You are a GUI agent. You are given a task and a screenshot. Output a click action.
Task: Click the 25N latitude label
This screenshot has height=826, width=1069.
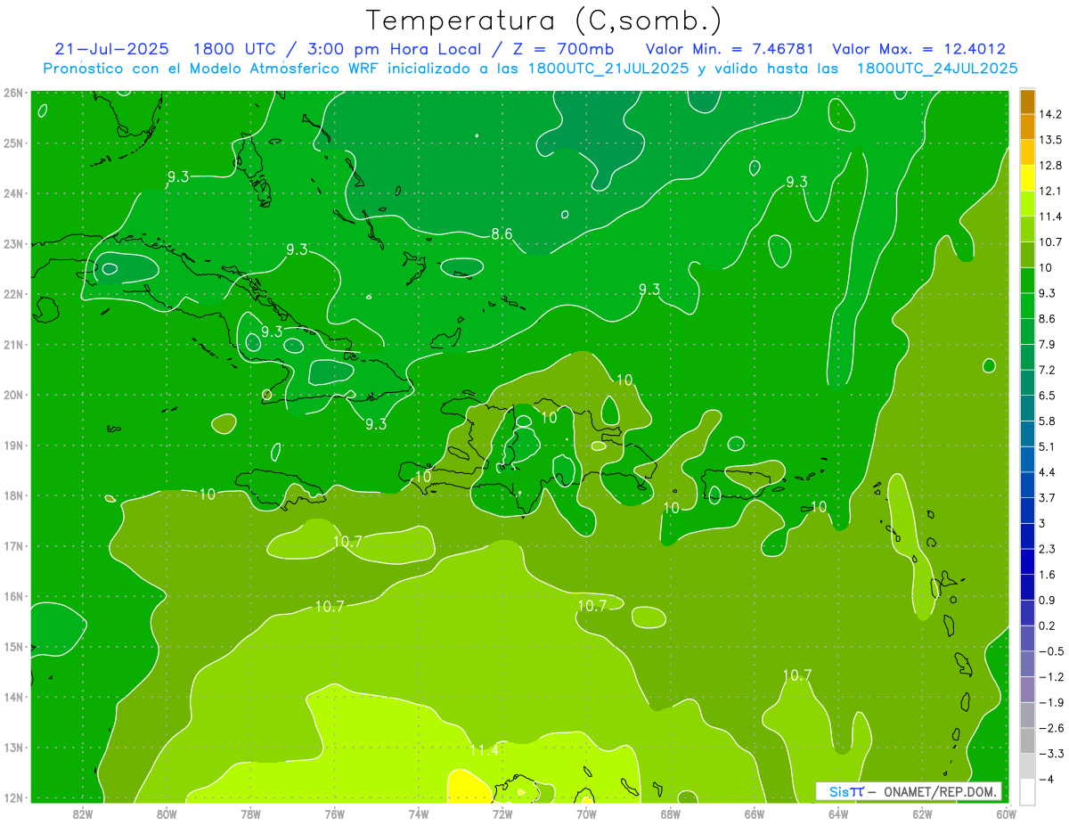[13, 143]
